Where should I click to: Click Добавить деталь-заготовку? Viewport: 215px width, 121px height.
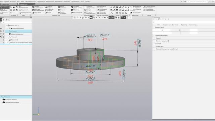coord(77,7)
